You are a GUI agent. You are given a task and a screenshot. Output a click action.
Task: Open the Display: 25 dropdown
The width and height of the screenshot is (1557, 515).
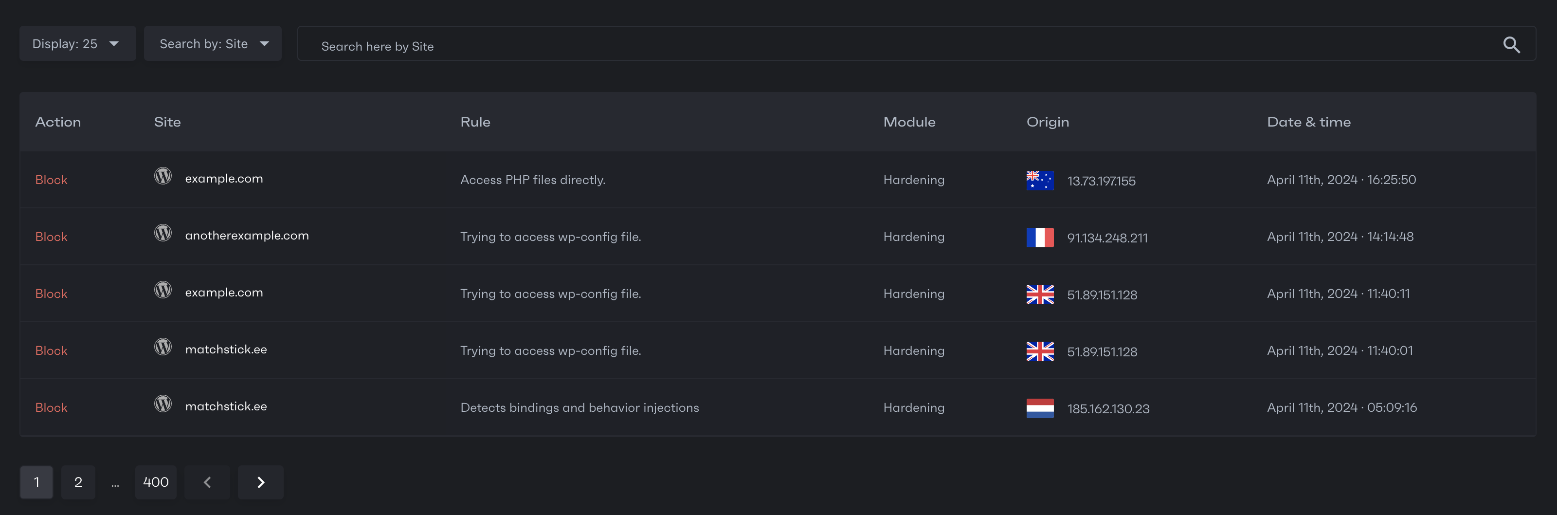(x=77, y=43)
